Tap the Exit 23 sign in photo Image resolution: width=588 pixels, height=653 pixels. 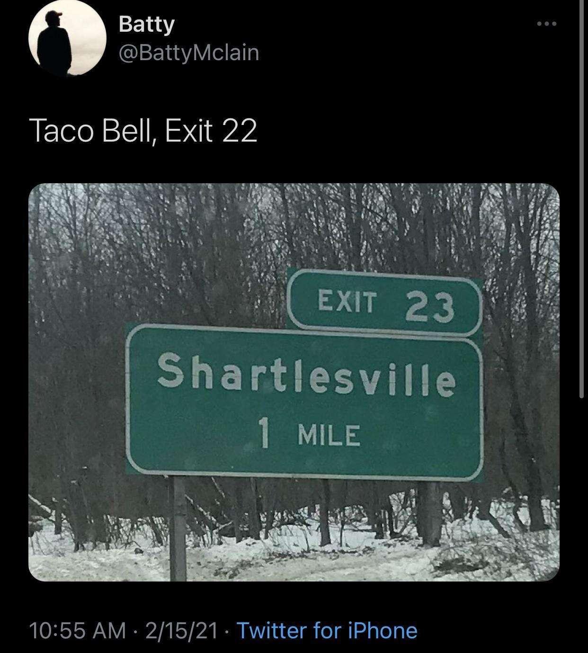384,302
